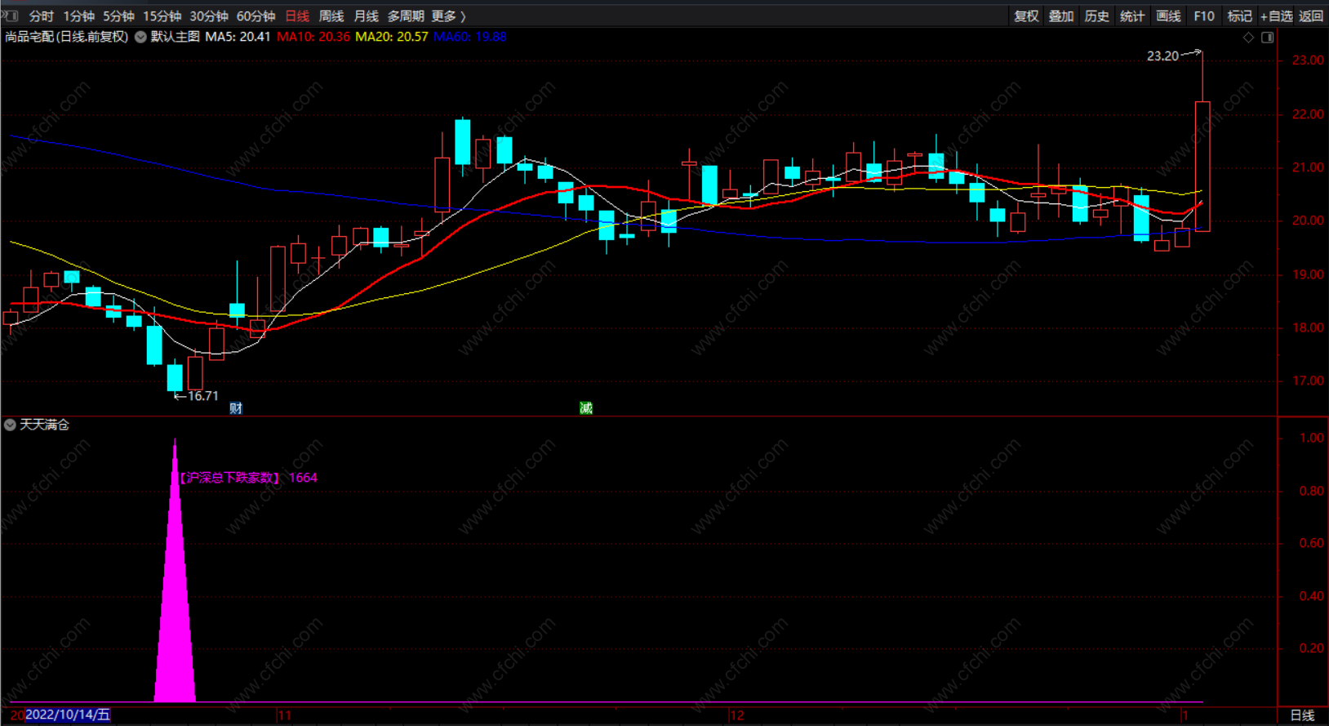Click the latest tall red candlestick

(x=1202, y=166)
